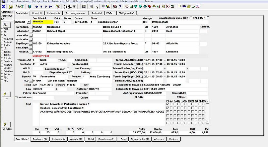Viewport: 268px width, 147px height.
Task: Select the Bordero radio option
Action: pyautogui.click(x=2, y=61)
